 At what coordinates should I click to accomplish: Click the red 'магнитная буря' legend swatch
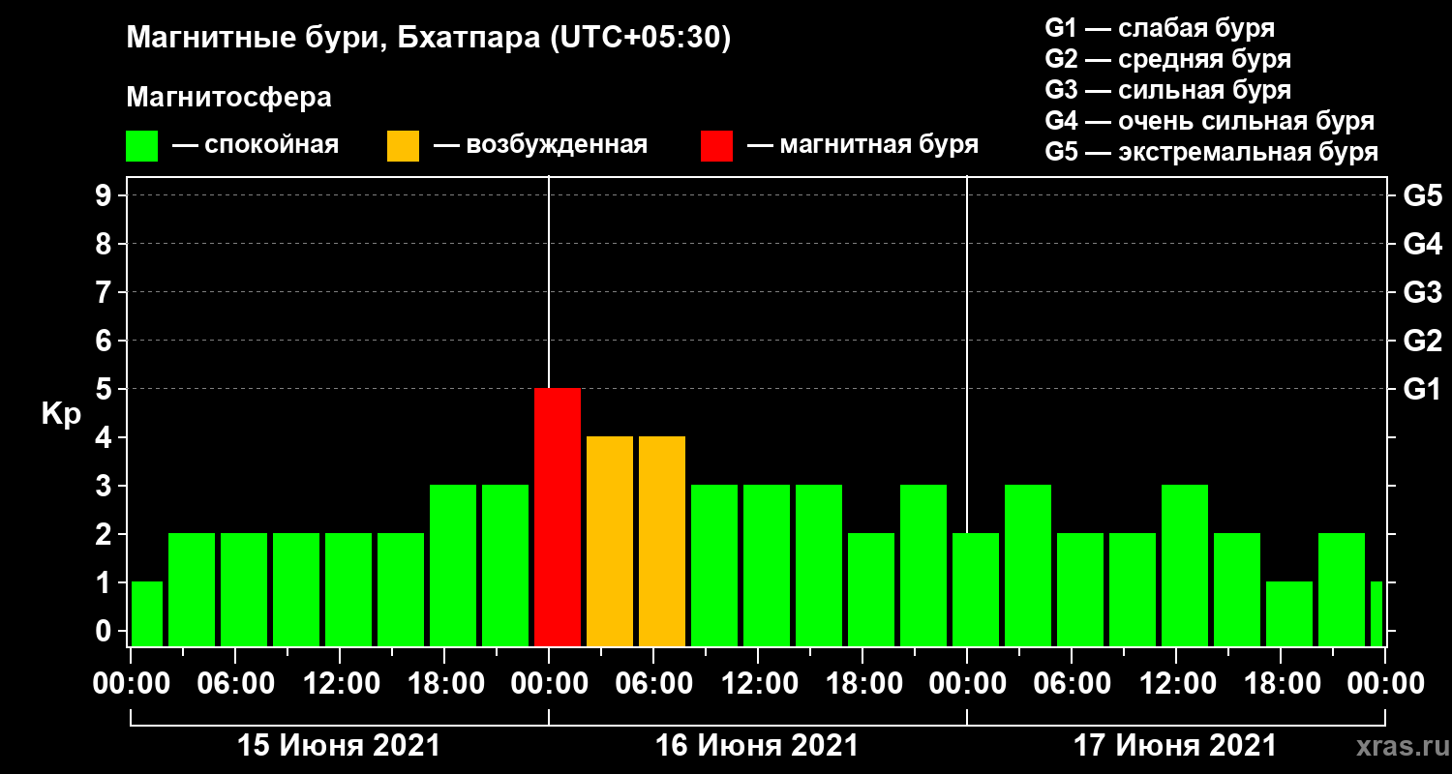pyautogui.click(x=717, y=146)
